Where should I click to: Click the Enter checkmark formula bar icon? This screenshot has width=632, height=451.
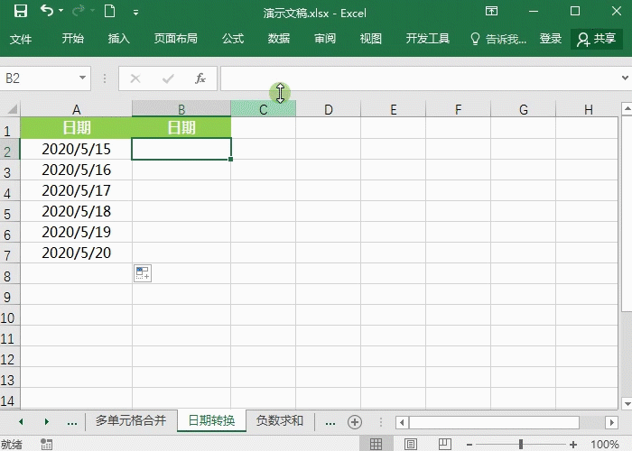(168, 78)
